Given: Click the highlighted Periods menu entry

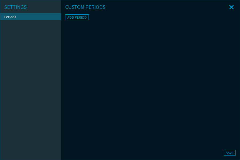Looking at the screenshot, I should 30,17.
